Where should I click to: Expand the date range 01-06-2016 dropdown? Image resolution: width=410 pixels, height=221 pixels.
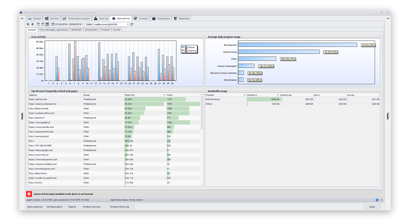pyautogui.click(x=82, y=24)
